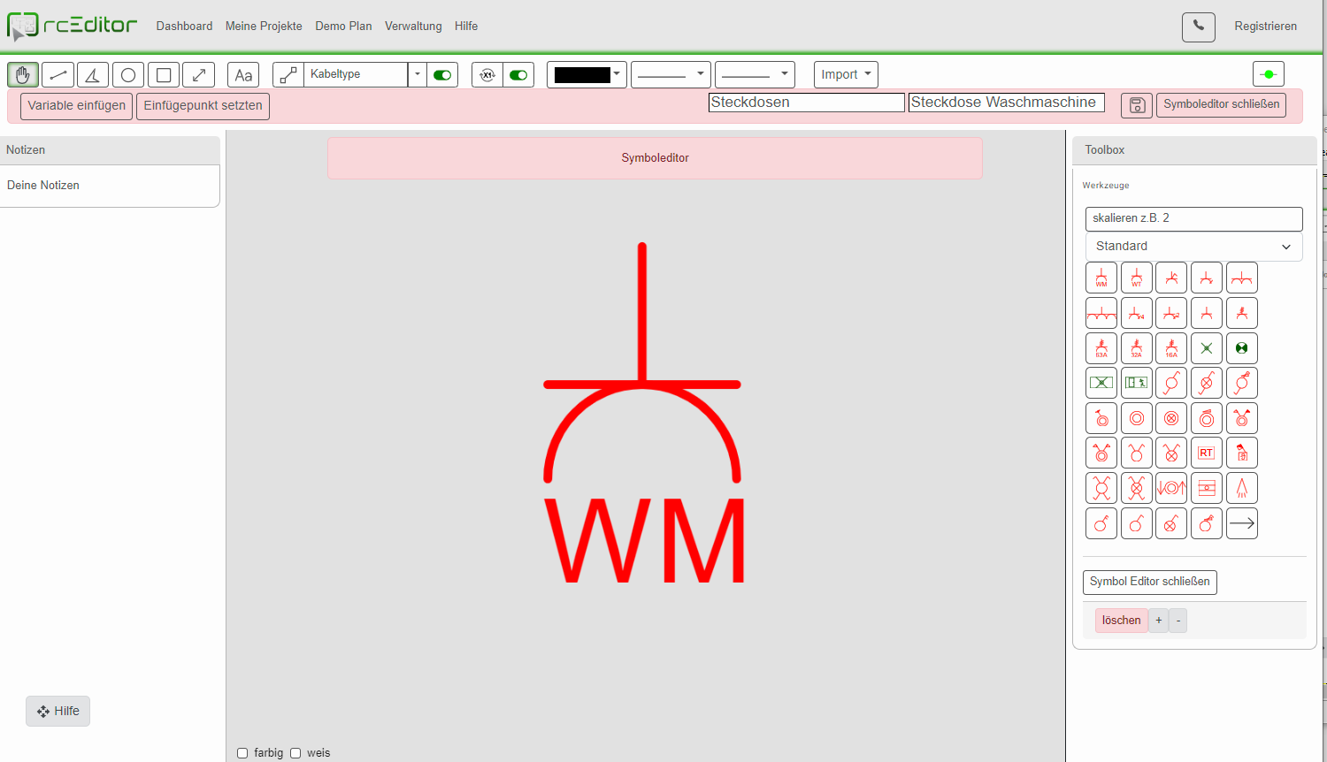Activate the Aa text tool
This screenshot has height=762, width=1327.
pos(242,74)
